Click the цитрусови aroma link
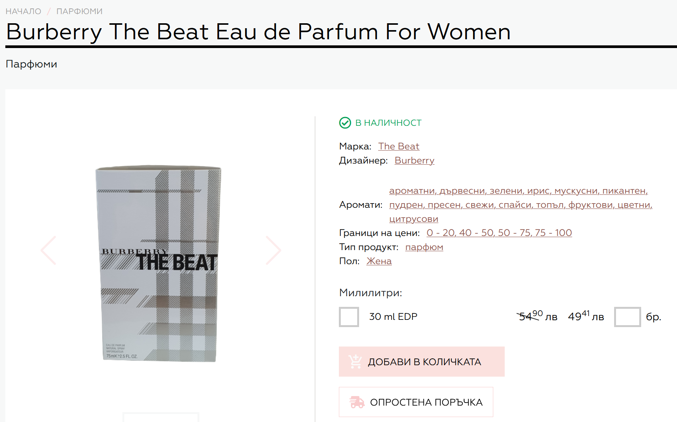This screenshot has height=422, width=677. tap(414, 219)
